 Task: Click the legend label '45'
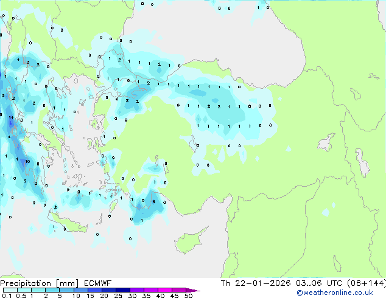(174, 296)
